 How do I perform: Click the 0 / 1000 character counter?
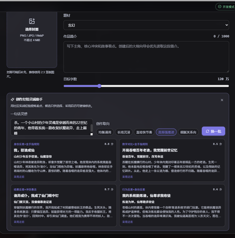221,36
